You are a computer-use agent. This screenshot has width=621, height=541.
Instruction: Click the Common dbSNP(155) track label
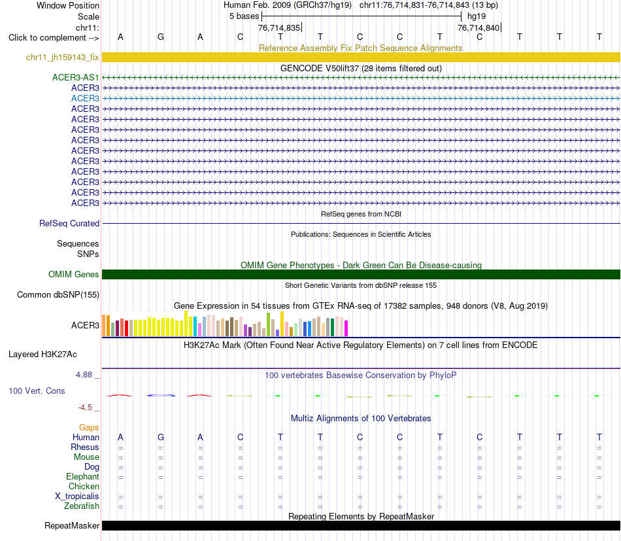58,294
